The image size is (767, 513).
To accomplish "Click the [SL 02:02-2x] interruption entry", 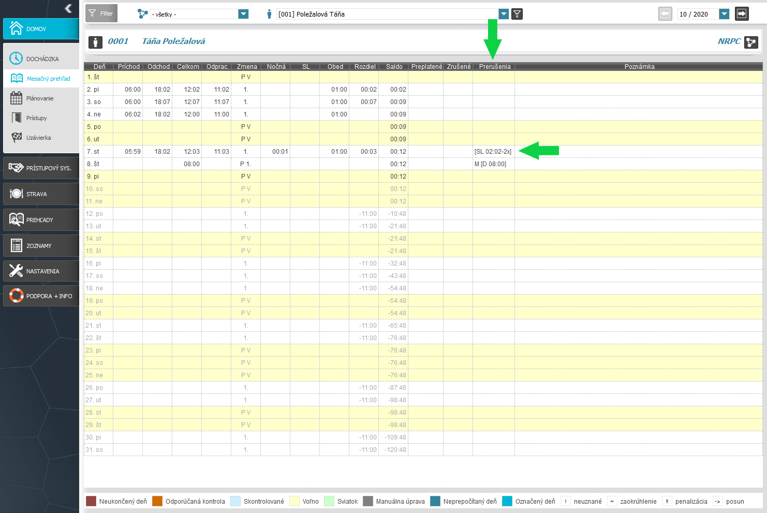I will (493, 152).
